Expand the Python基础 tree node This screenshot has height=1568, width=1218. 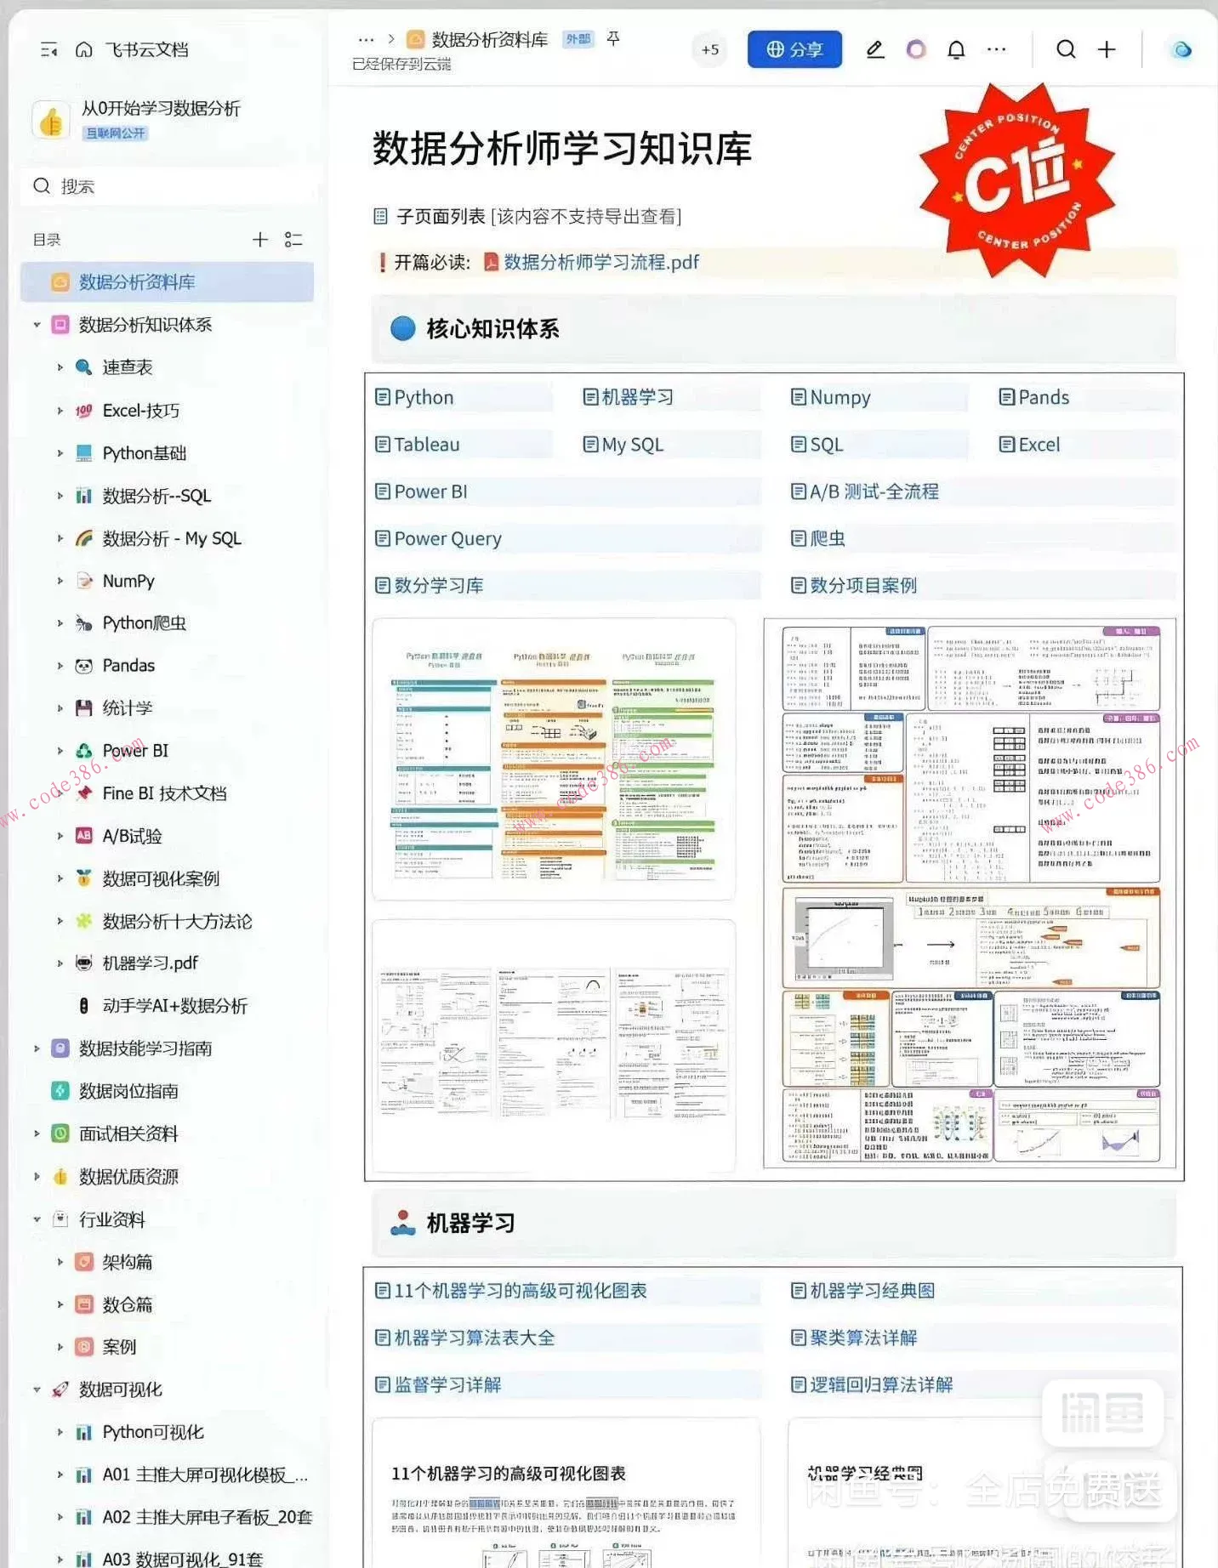60,452
